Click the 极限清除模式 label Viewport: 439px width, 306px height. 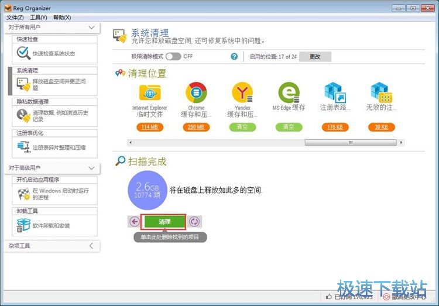click(148, 57)
